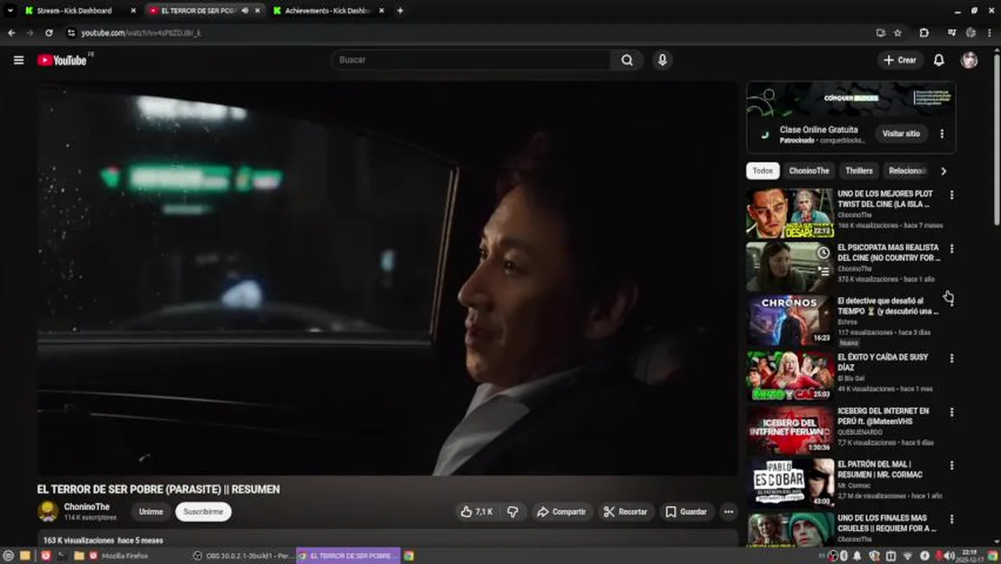Click Compartir share button
Image resolution: width=1001 pixels, height=564 pixels.
(x=561, y=512)
